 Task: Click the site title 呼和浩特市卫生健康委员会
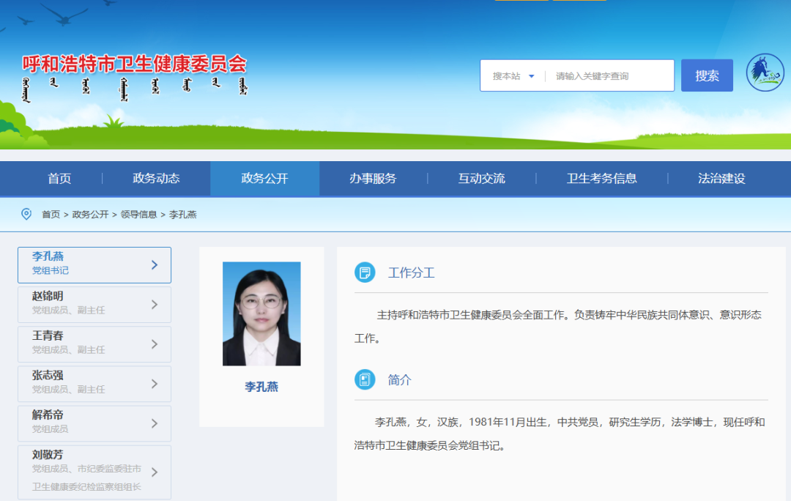134,64
